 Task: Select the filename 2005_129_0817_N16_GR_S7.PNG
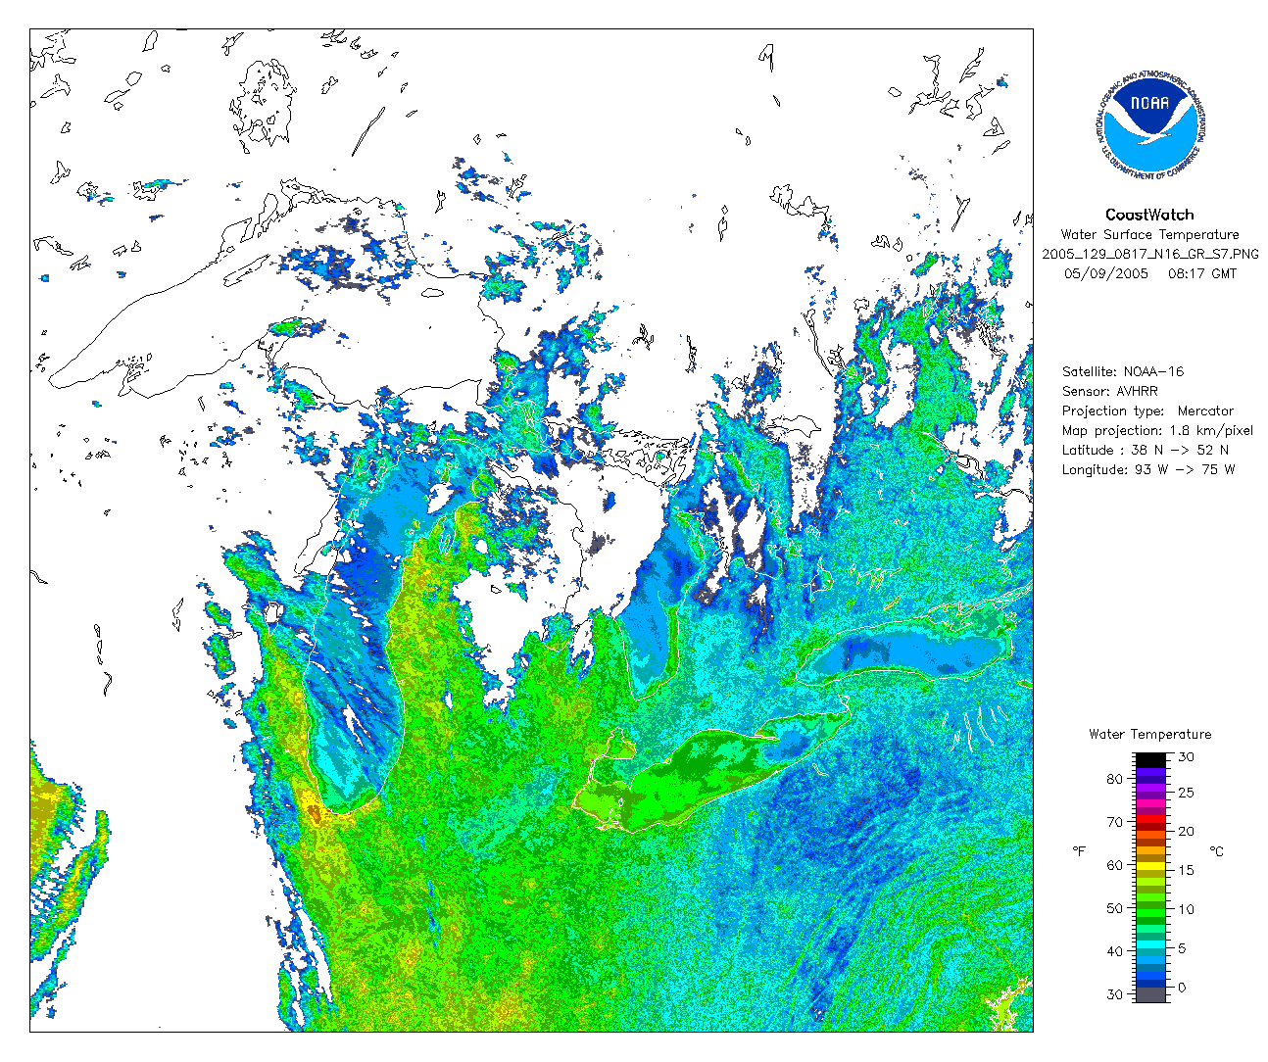tap(1149, 254)
